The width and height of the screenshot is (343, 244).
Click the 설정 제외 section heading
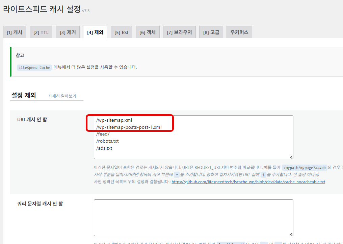24,95
